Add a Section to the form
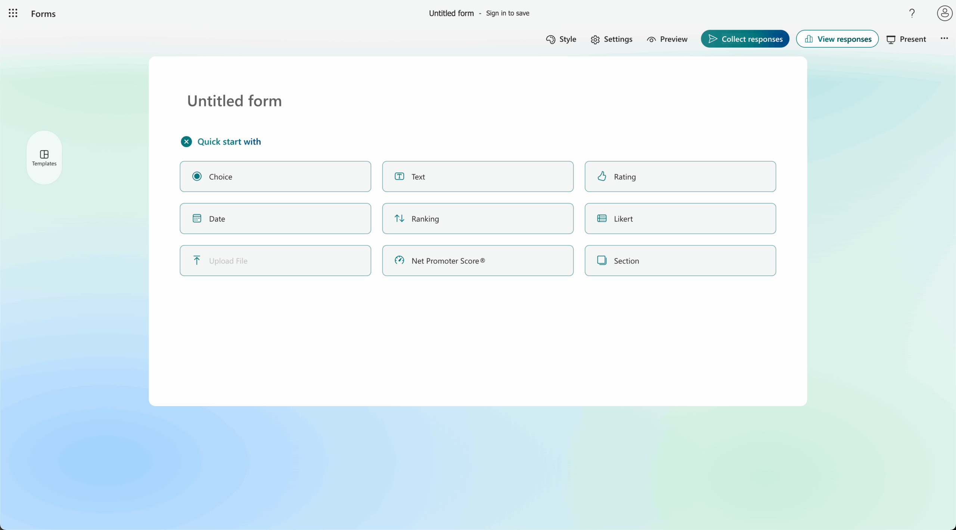Image resolution: width=956 pixels, height=530 pixels. click(x=680, y=260)
